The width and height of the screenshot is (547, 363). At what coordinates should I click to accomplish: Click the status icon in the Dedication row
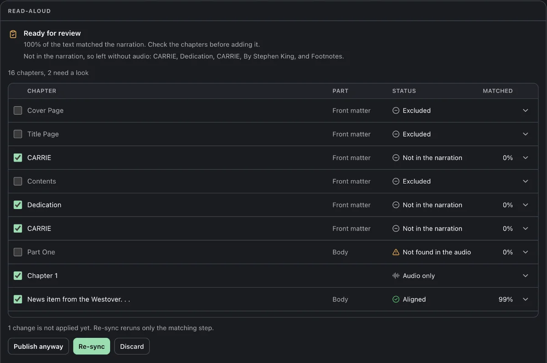click(396, 205)
